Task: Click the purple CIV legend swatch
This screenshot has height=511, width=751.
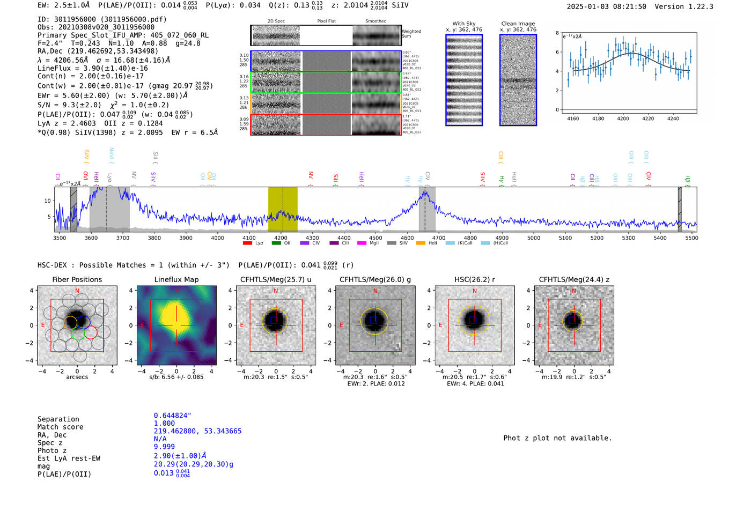Action: click(x=305, y=243)
